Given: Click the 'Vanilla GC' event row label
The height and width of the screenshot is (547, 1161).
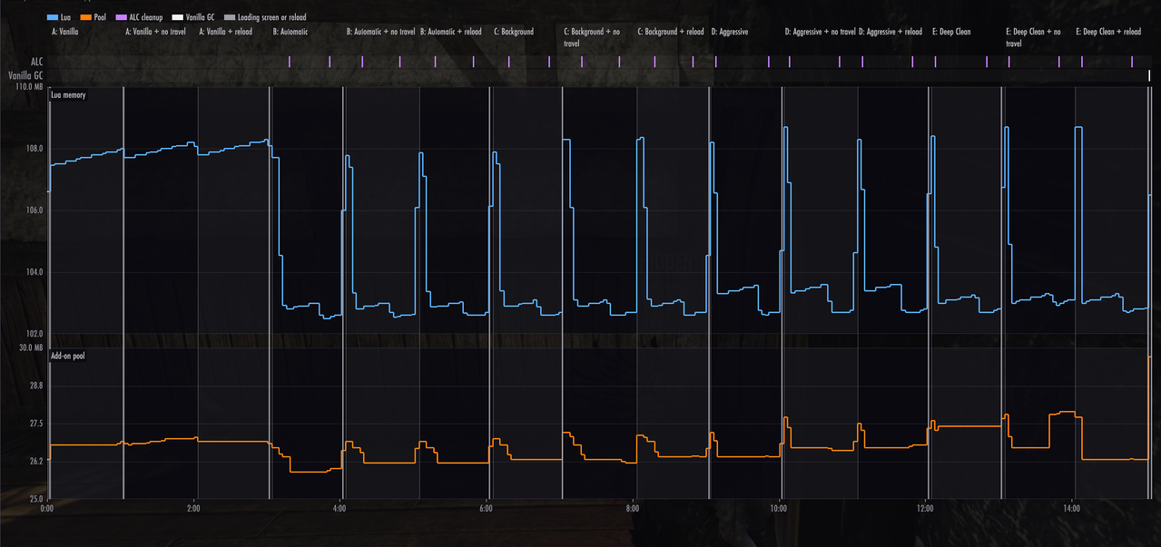Looking at the screenshot, I should [x=25, y=75].
